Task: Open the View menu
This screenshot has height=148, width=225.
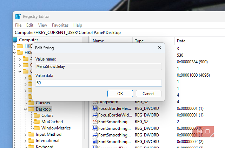Action: pos(42,25)
